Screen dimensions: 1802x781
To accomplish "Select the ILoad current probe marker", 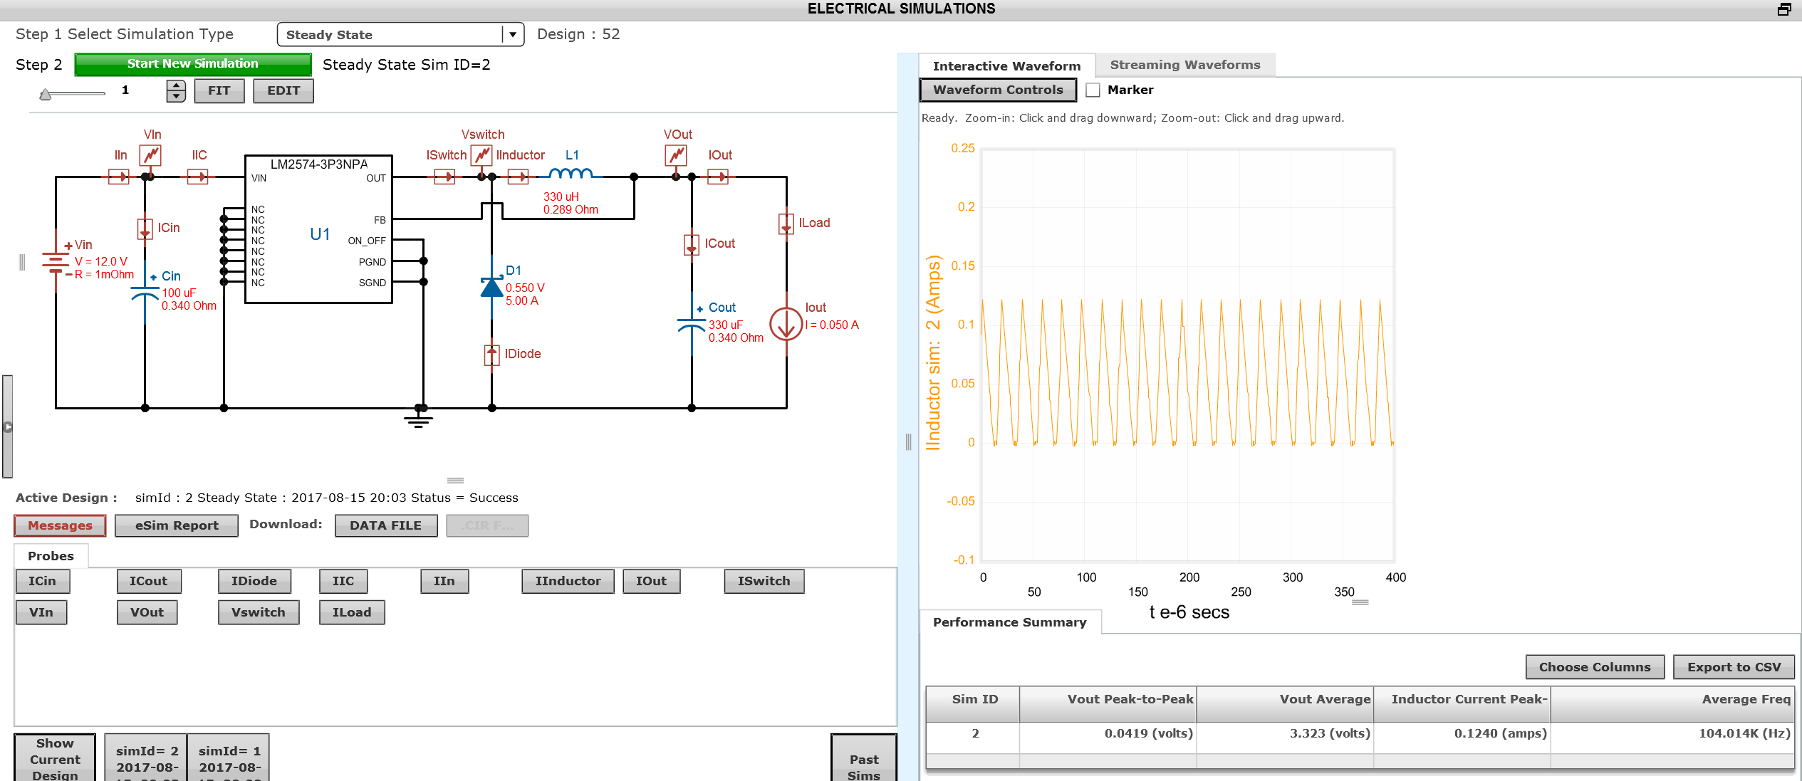I will pos(786,224).
